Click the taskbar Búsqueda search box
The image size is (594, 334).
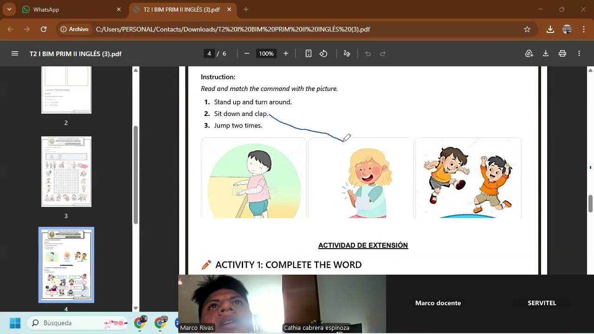78,323
